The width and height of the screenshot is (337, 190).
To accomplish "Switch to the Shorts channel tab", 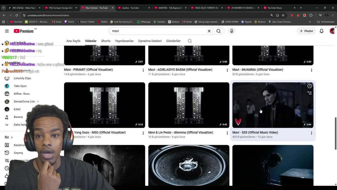I will [106, 41].
